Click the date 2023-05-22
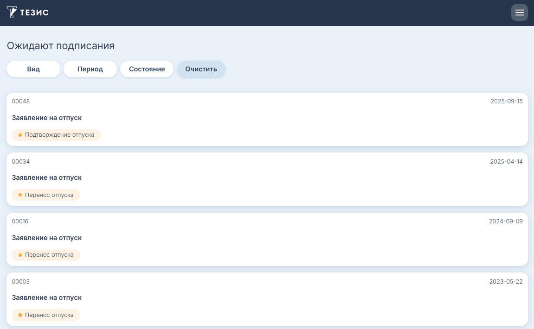Screen dimensions: 534x329 pos(506,282)
